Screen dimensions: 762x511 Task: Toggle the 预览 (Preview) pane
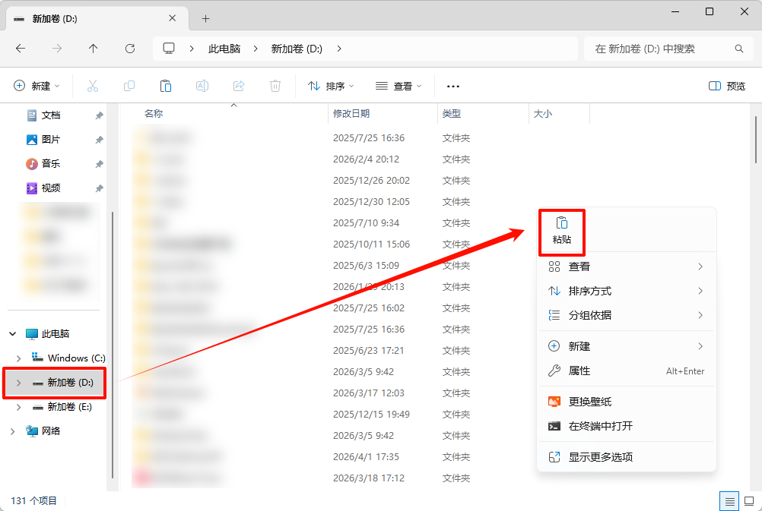(x=727, y=85)
